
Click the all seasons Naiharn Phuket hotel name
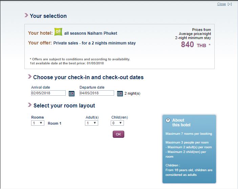[91, 33]
